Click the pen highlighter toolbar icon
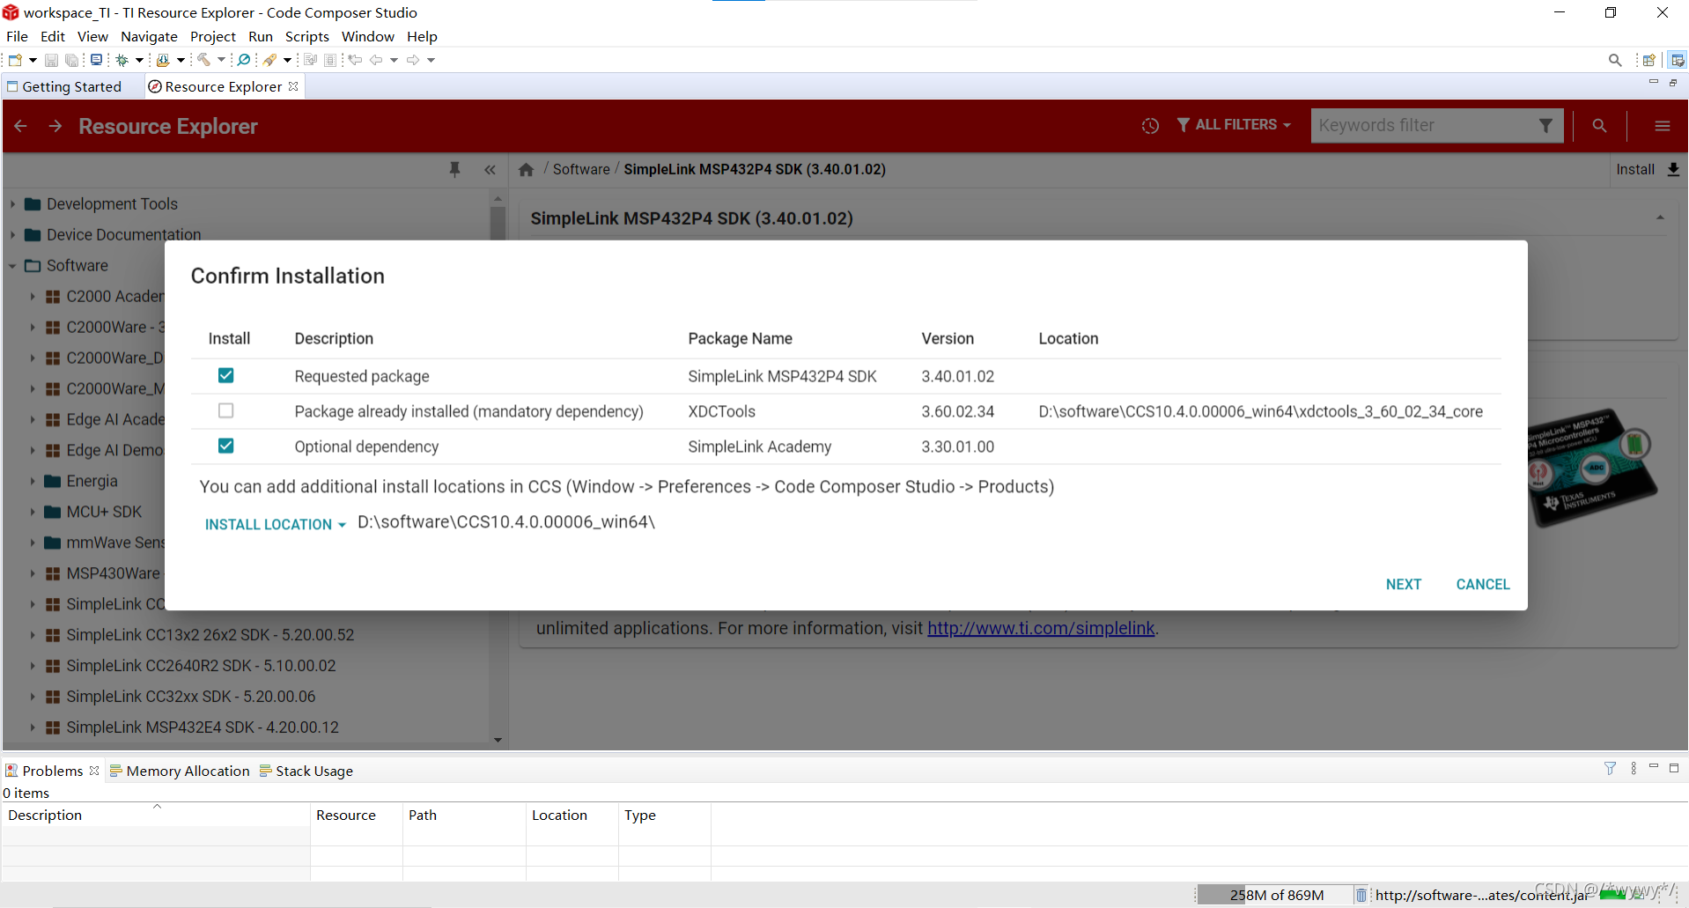1689x908 pixels. coord(270,60)
